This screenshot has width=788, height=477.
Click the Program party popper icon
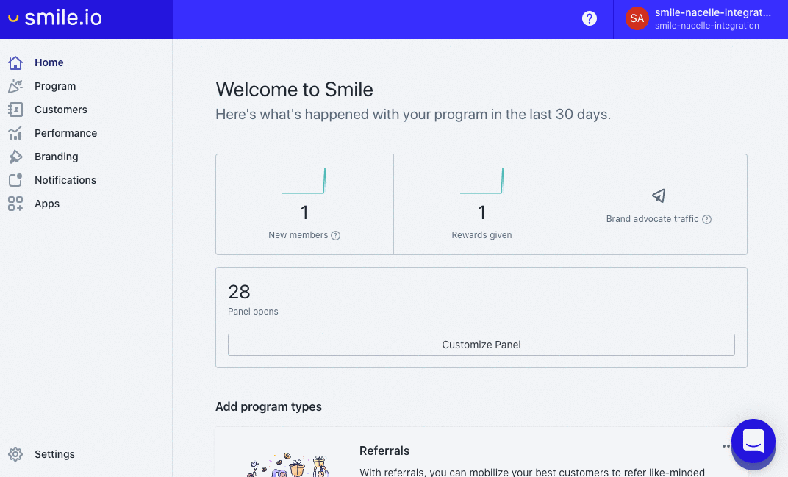pyautogui.click(x=15, y=86)
